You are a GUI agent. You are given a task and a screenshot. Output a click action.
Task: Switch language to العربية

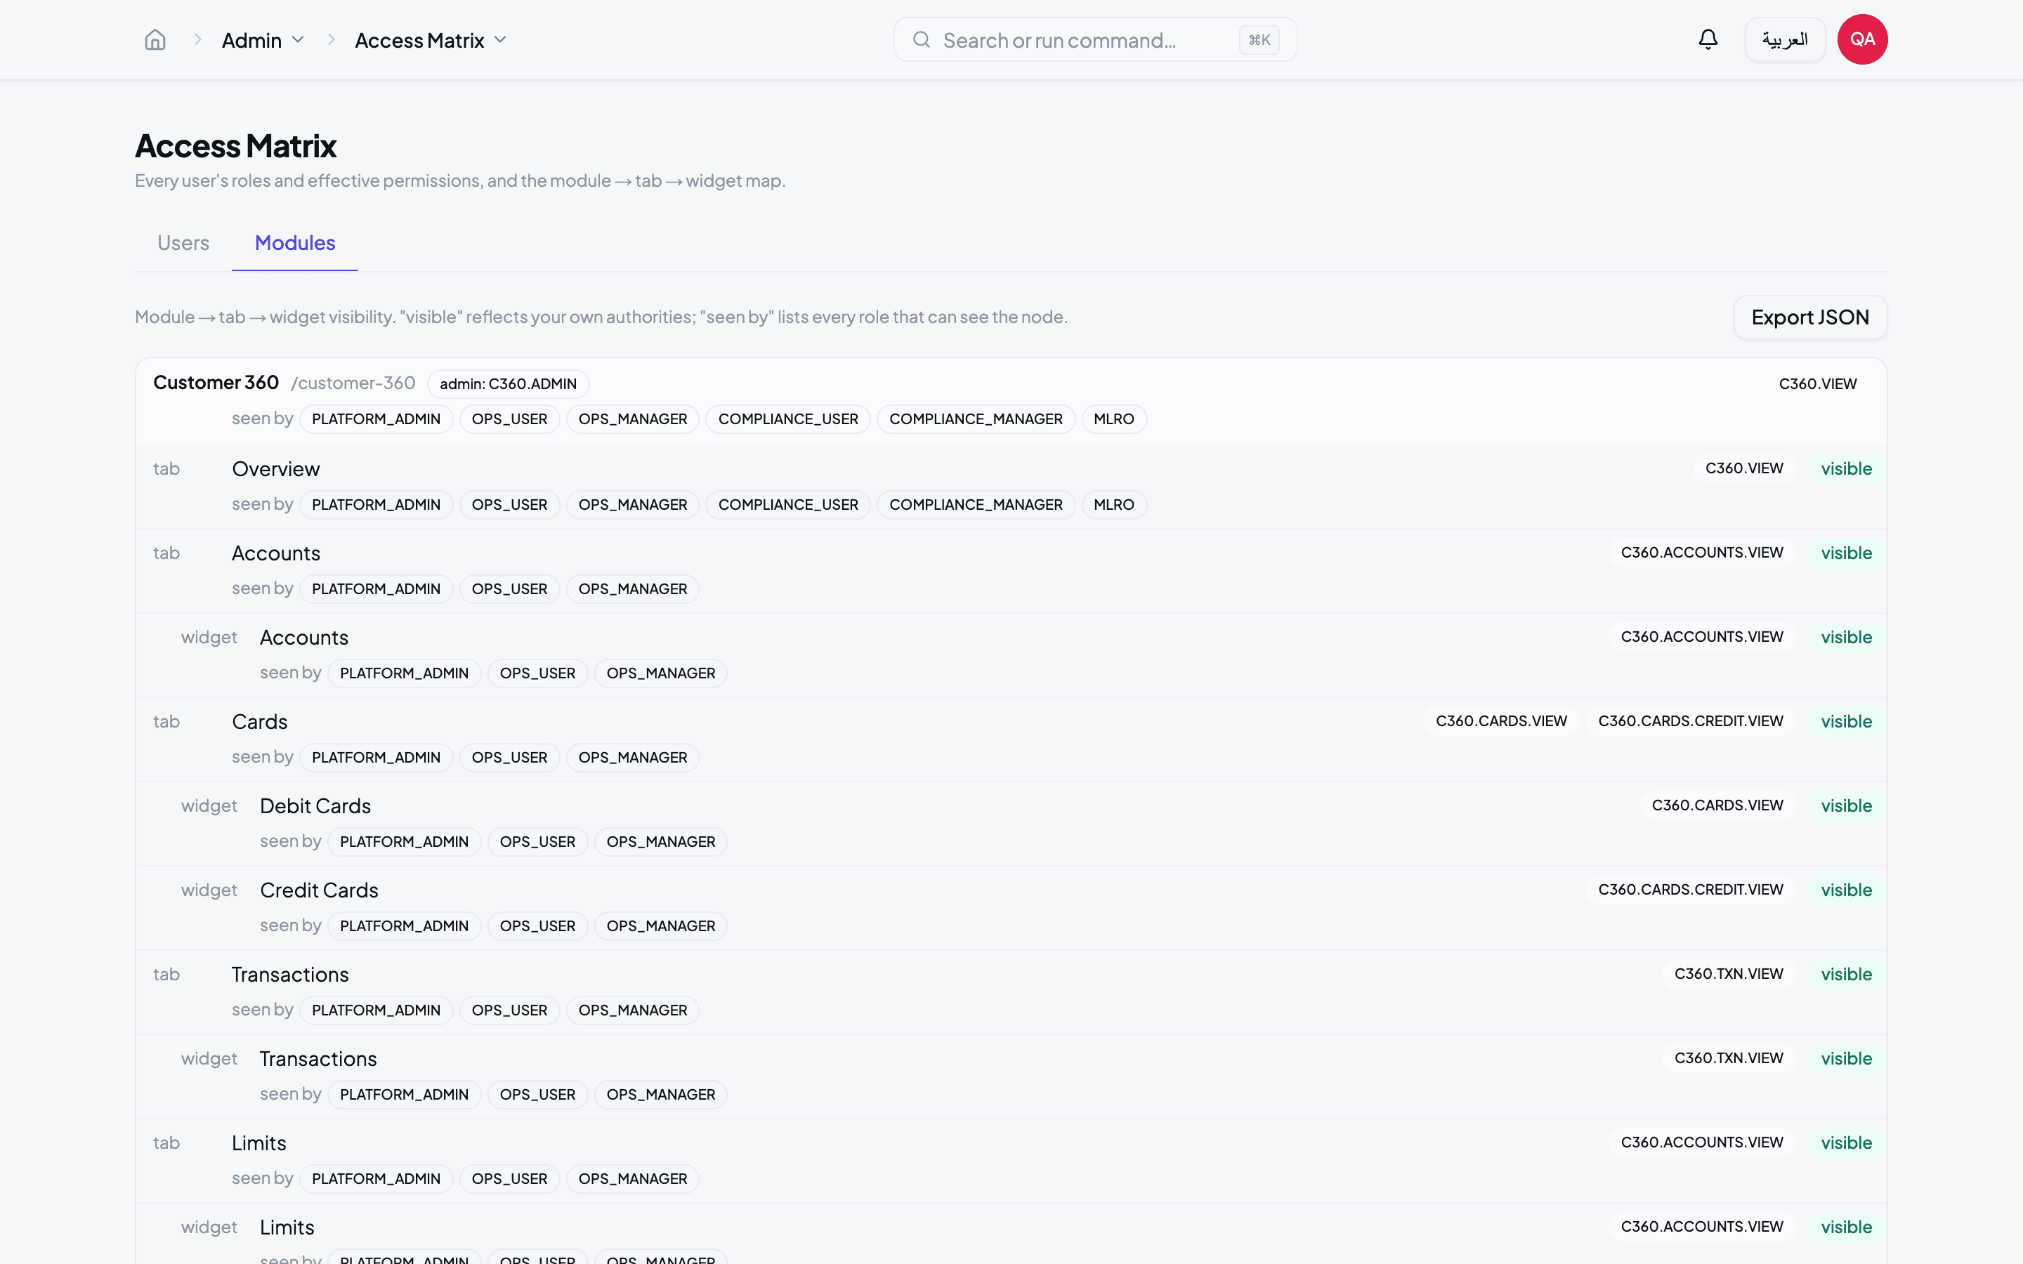(x=1785, y=39)
